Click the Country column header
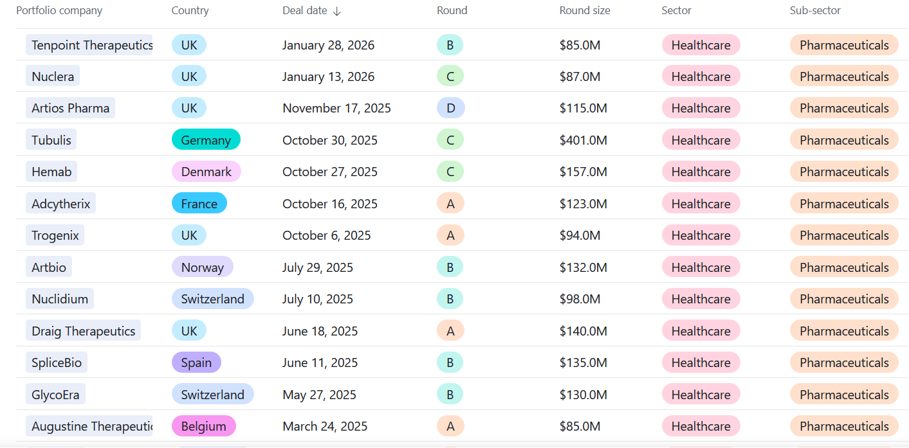Viewport: 909px width, 448px height. click(x=190, y=11)
